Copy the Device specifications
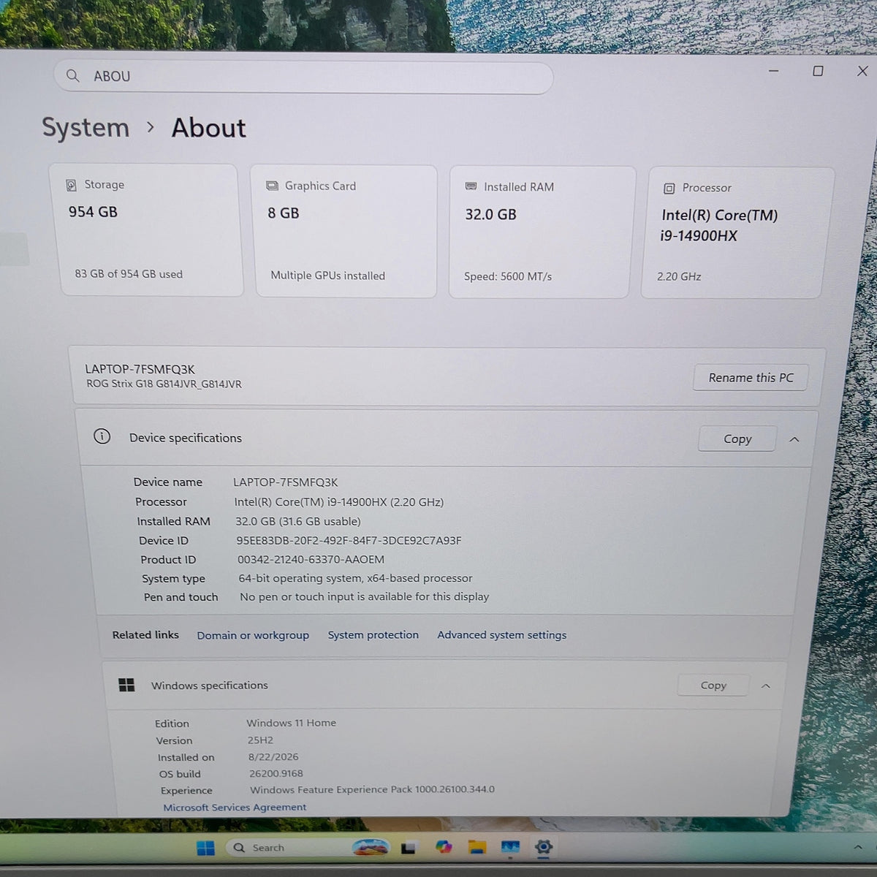 coord(737,438)
